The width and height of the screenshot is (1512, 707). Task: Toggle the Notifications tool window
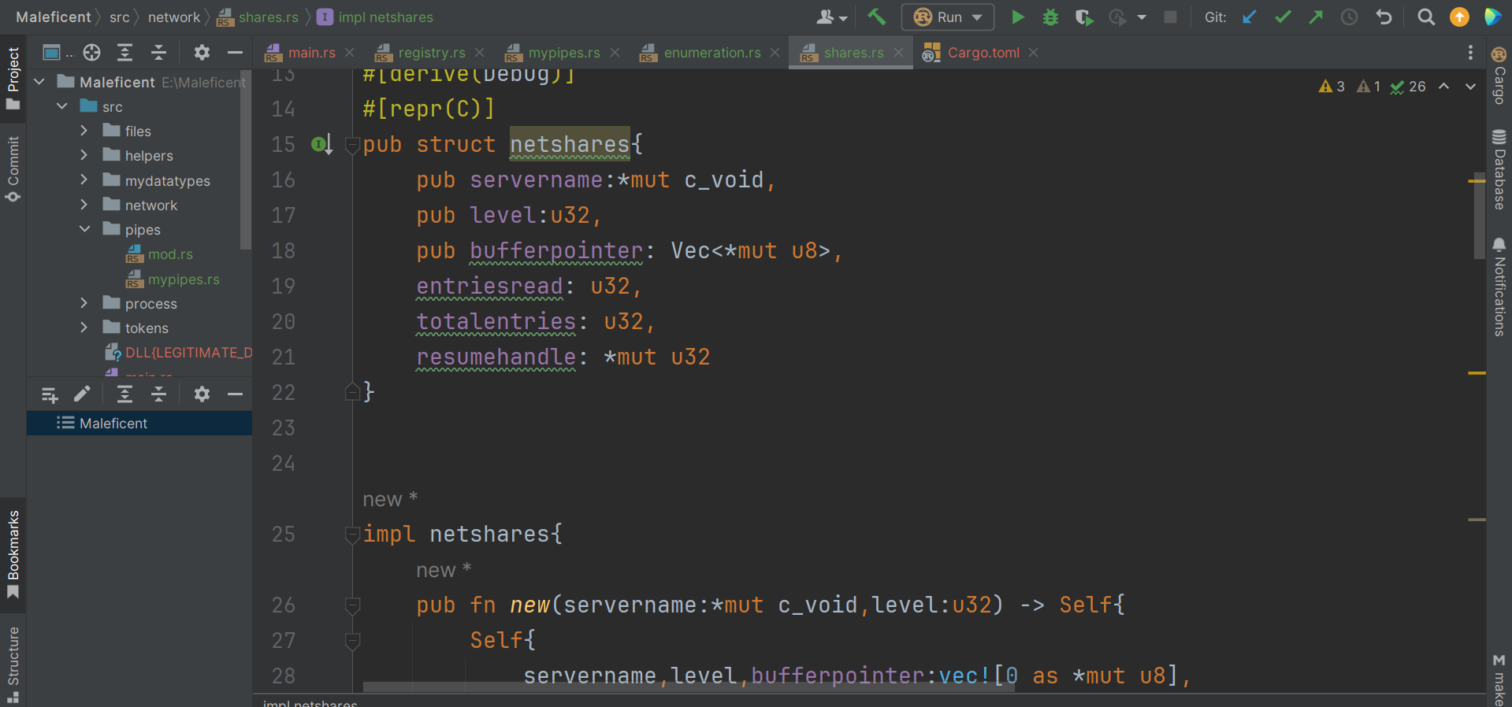[1499, 287]
